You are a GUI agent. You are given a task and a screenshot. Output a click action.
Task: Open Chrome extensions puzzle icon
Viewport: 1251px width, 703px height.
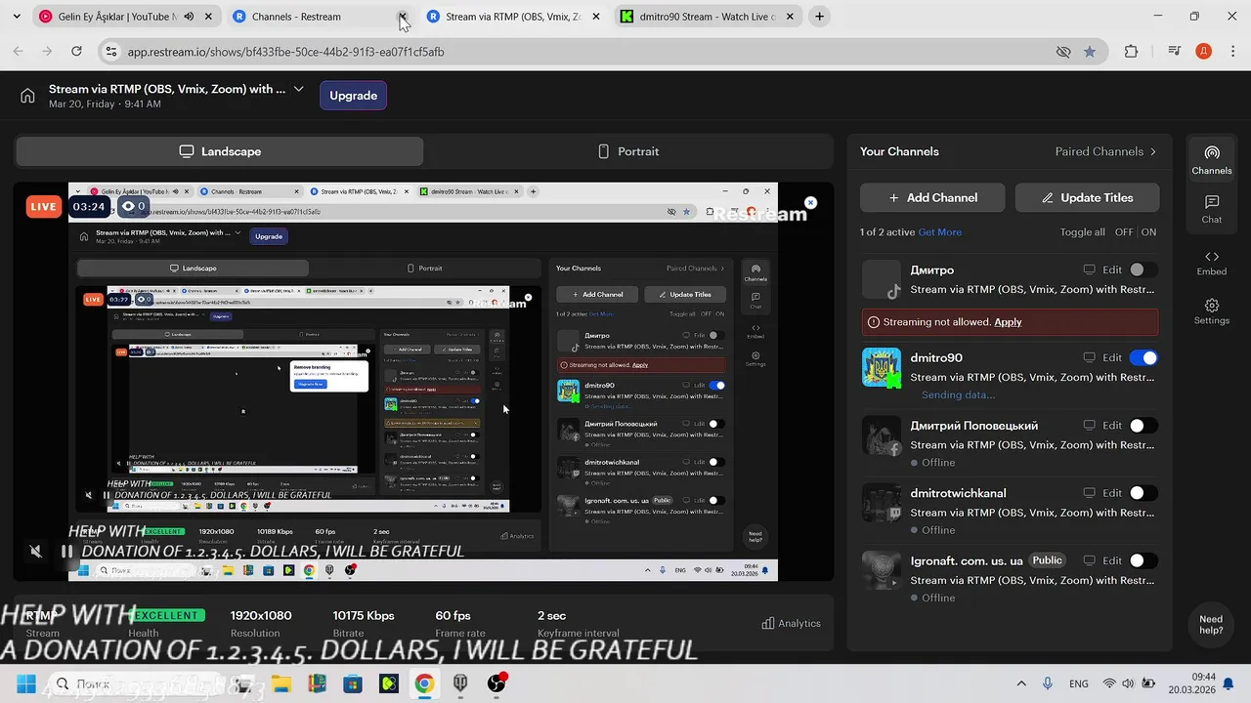click(x=1131, y=52)
